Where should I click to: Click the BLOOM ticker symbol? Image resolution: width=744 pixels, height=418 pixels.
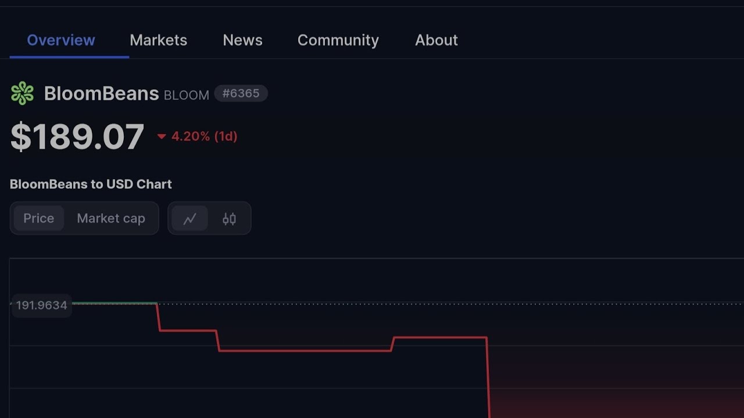click(x=186, y=95)
